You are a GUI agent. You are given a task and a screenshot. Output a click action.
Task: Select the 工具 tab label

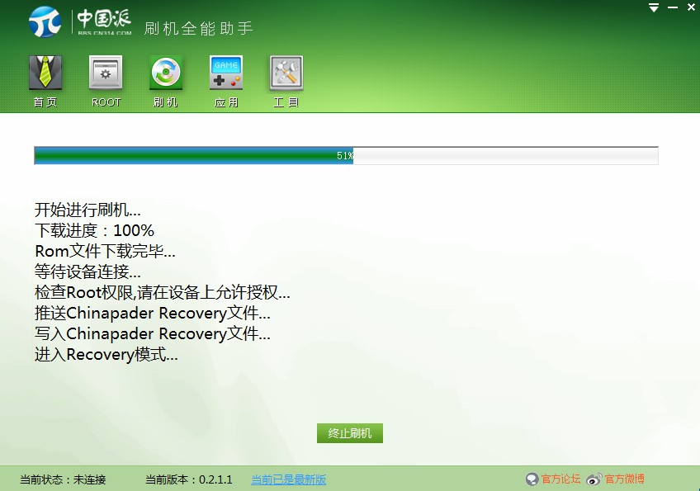click(x=286, y=102)
